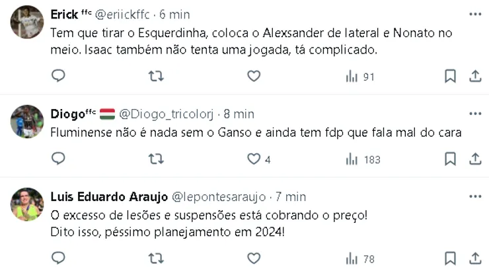
Task: Bookmark Erick's tweet
Action: coord(450,76)
